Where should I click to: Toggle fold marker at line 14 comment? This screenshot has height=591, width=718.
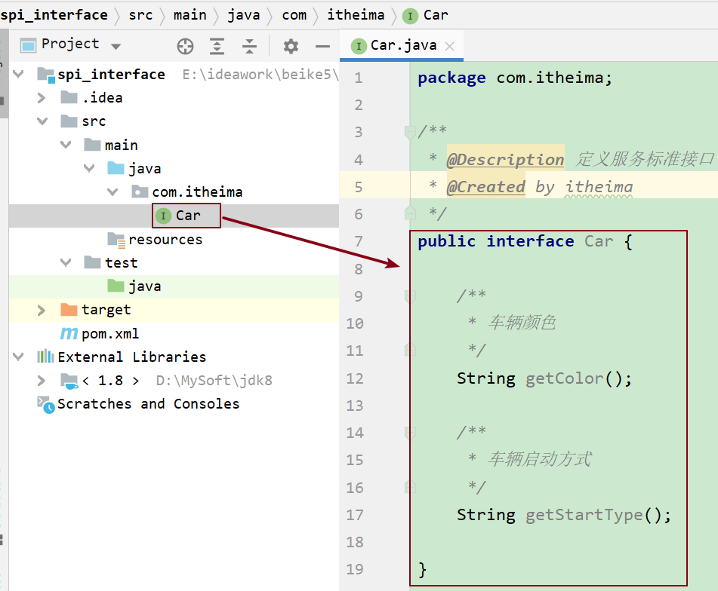coord(410,433)
